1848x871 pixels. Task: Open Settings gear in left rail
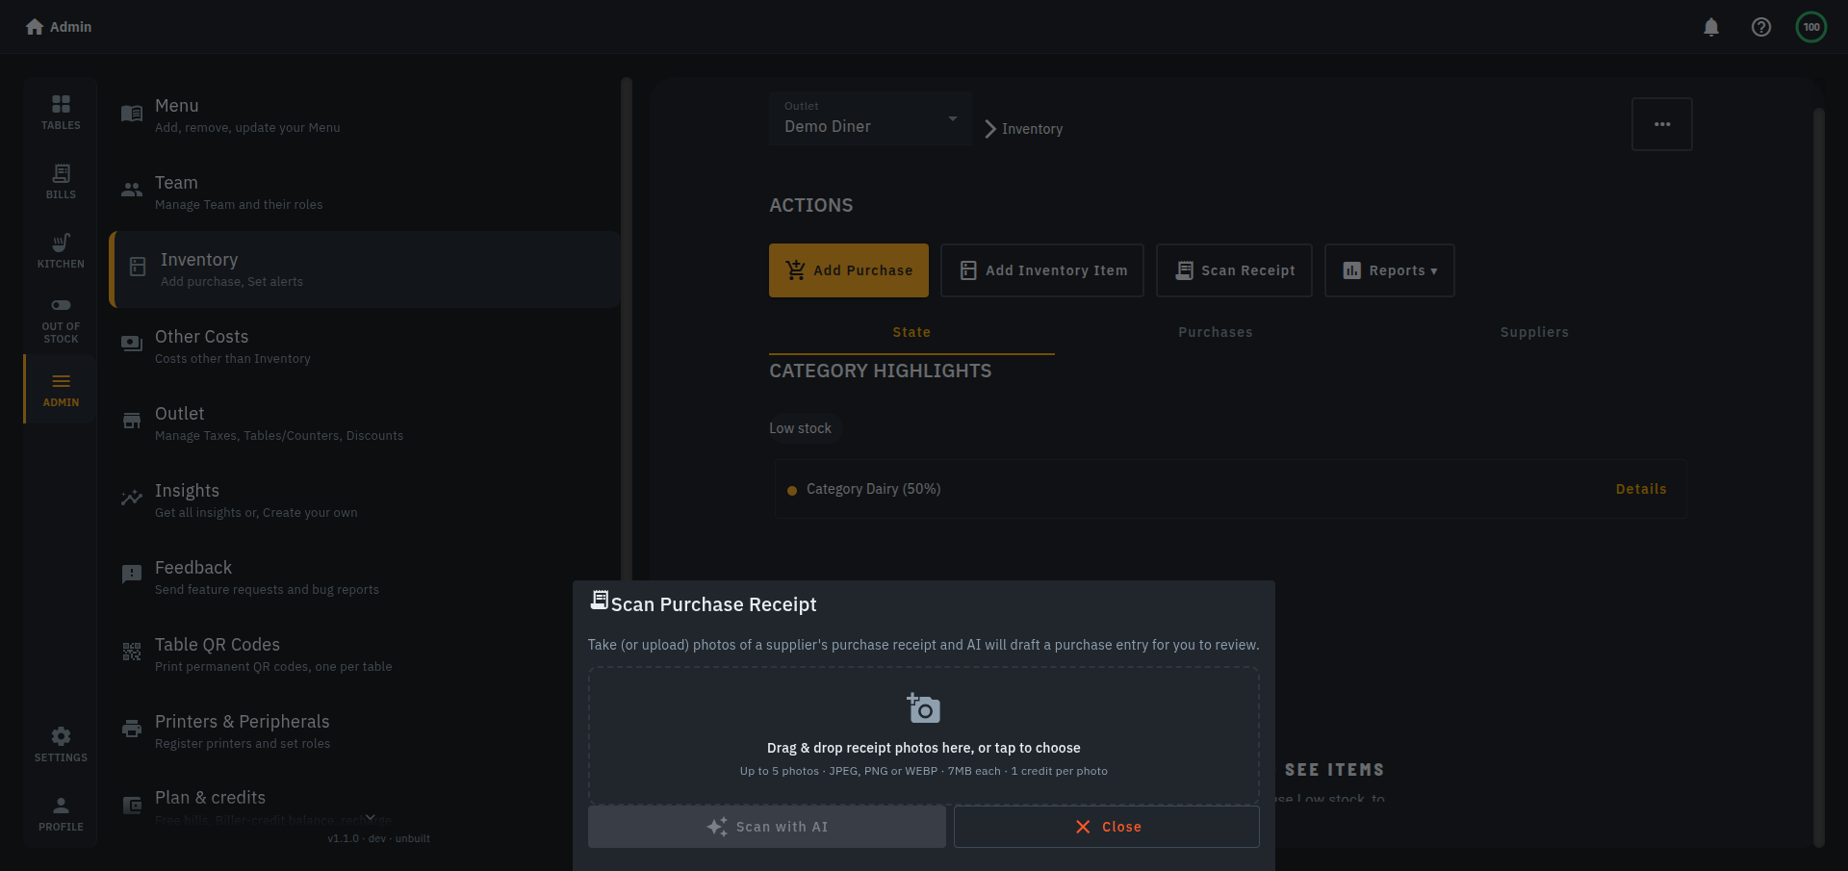point(61,744)
